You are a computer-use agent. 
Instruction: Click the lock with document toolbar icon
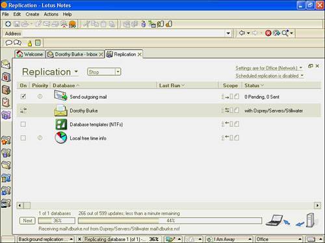(x=169, y=24)
